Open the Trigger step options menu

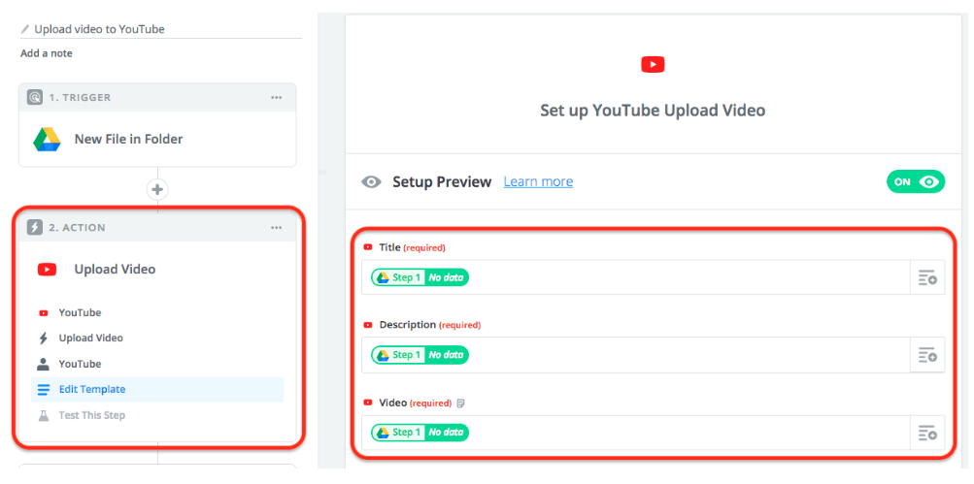(x=277, y=97)
